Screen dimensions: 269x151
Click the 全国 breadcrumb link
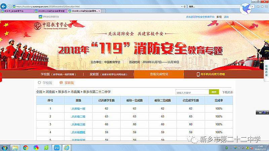(39, 92)
